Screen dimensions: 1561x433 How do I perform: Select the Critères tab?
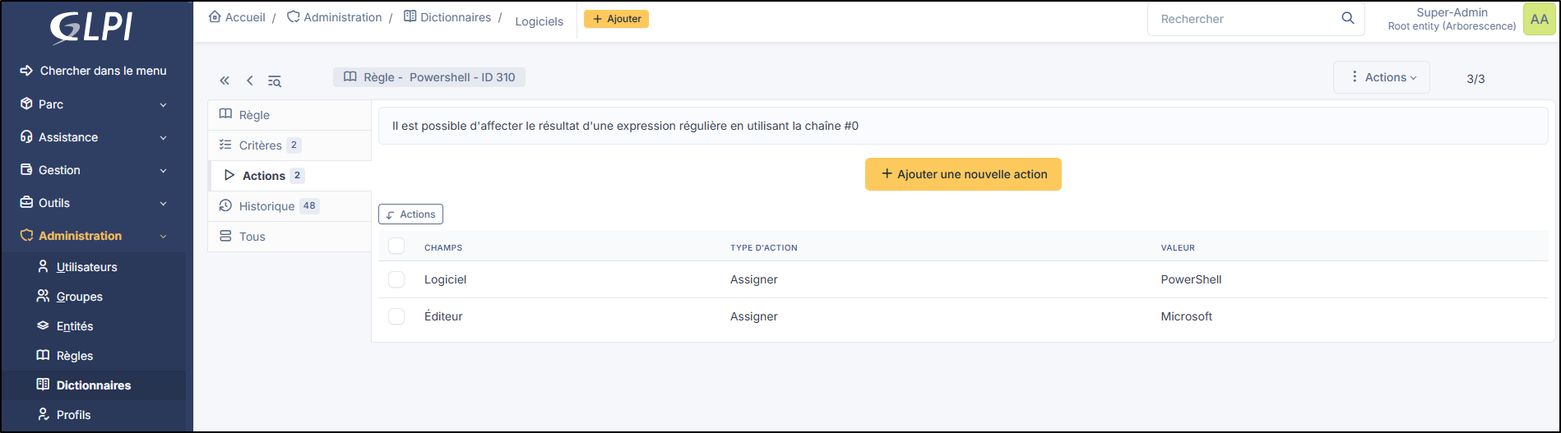pos(290,145)
